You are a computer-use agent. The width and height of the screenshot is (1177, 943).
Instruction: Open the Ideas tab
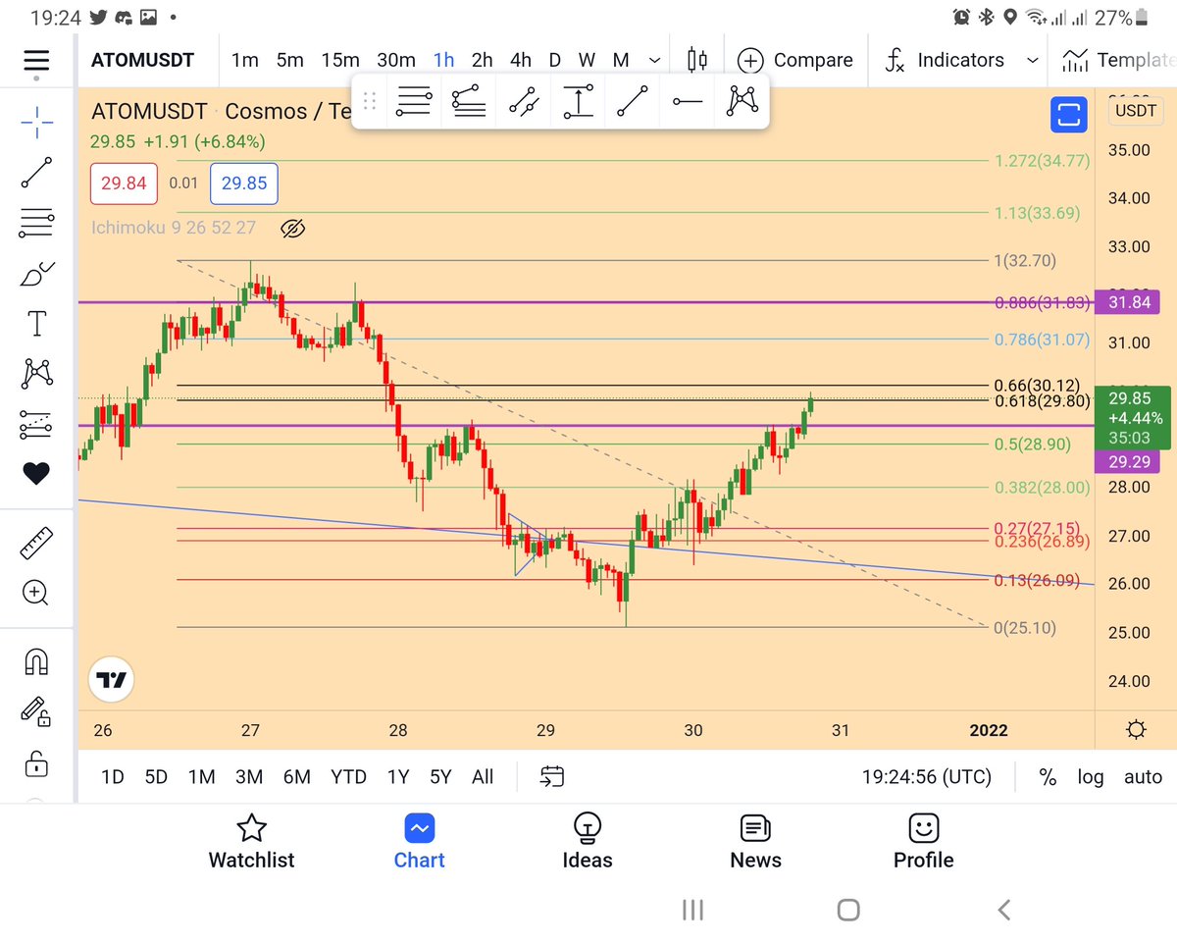pos(587,842)
